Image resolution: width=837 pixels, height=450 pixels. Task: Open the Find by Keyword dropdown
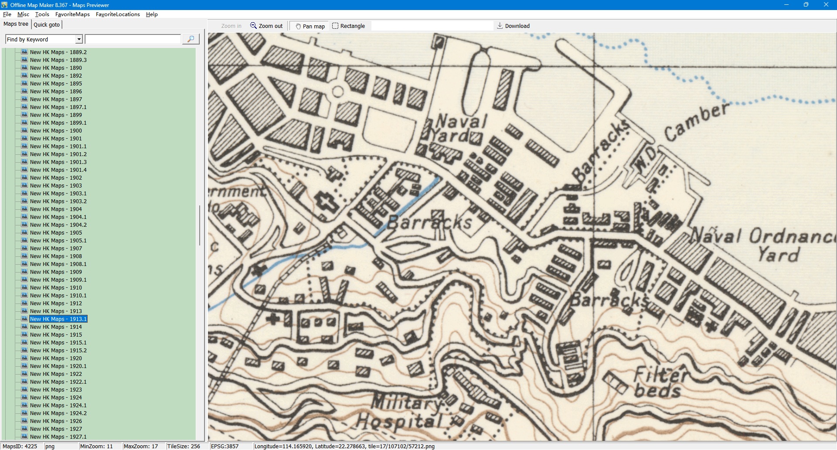coord(79,39)
